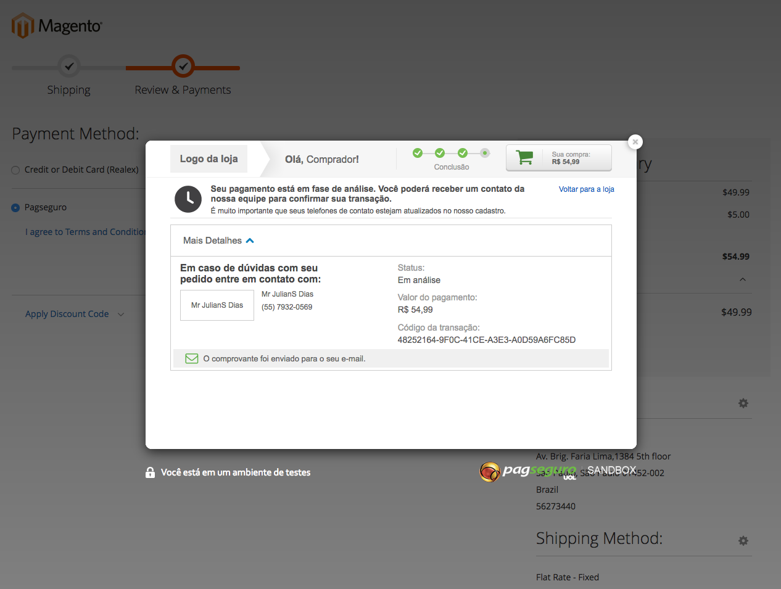The width and height of the screenshot is (781, 589).
Task: Click the $54.99 order total
Action: tap(736, 257)
